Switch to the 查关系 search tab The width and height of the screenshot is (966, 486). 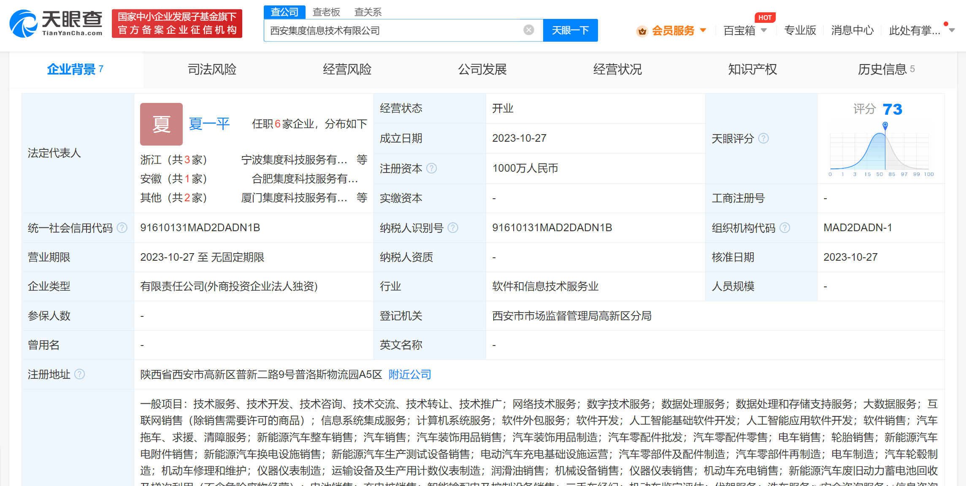coord(368,12)
